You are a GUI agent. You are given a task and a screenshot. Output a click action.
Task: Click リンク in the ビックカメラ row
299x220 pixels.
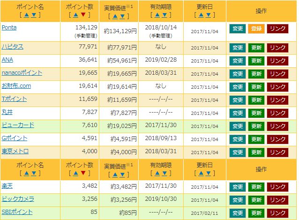pos(277,200)
